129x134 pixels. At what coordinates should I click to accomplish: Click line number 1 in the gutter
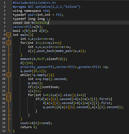[x=5, y=3]
